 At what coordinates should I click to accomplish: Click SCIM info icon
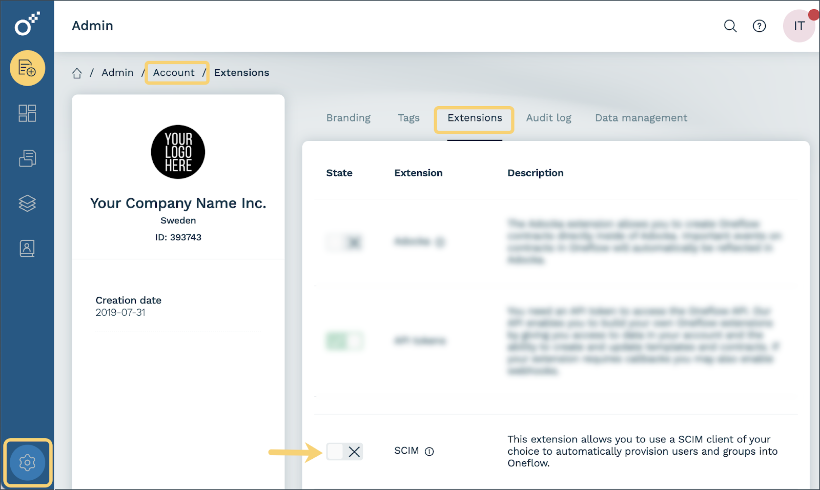point(429,451)
